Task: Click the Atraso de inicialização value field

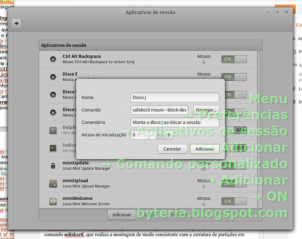Action: (143, 135)
